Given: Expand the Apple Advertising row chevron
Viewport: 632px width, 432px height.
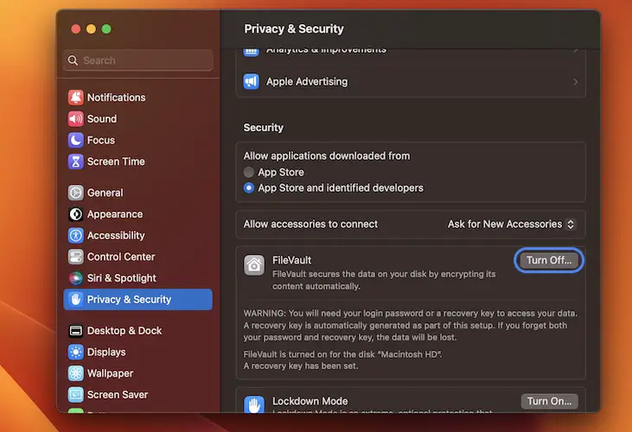Looking at the screenshot, I should pos(575,82).
